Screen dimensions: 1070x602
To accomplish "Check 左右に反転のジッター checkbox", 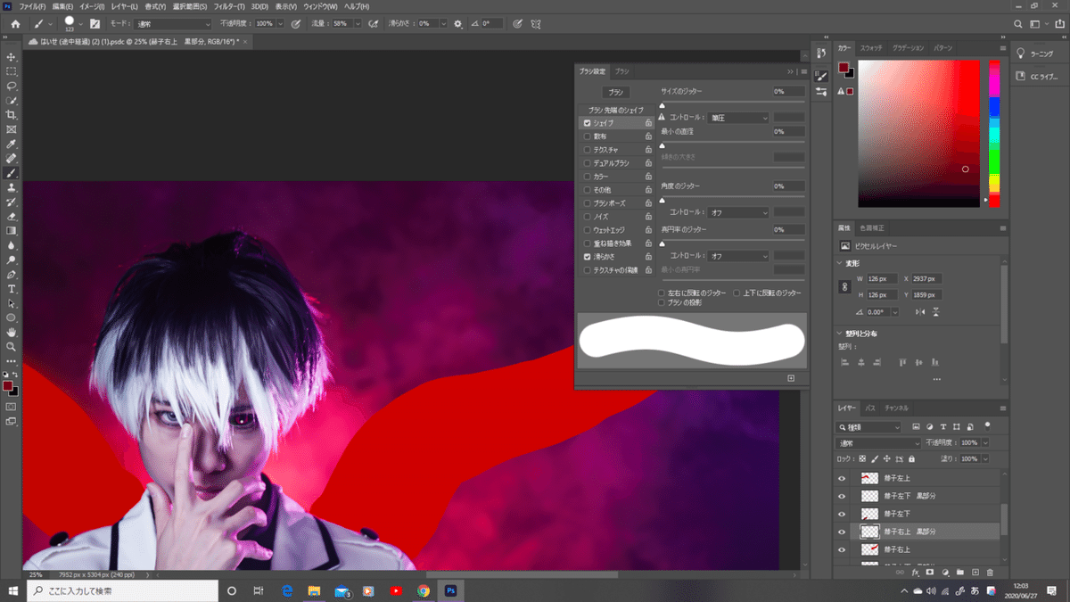I will pyautogui.click(x=661, y=293).
